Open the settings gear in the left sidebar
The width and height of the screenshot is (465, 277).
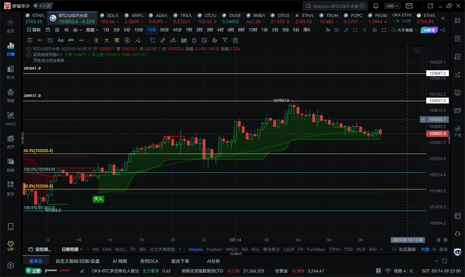11,265
